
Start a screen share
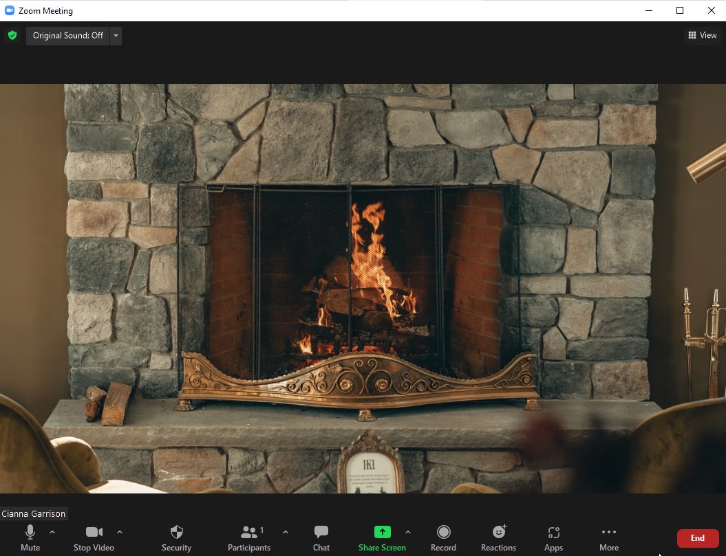(x=382, y=536)
